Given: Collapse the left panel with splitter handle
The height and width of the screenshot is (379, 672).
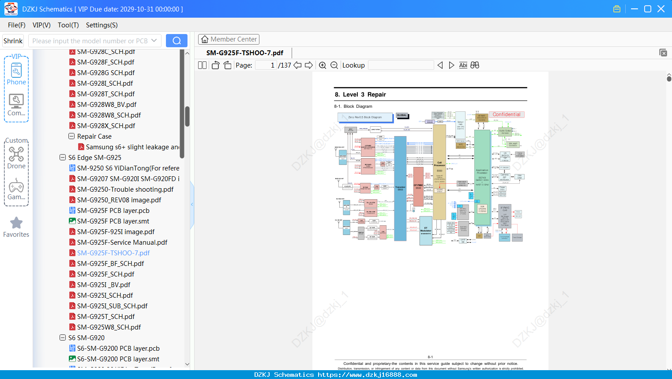Looking at the screenshot, I should click(192, 204).
